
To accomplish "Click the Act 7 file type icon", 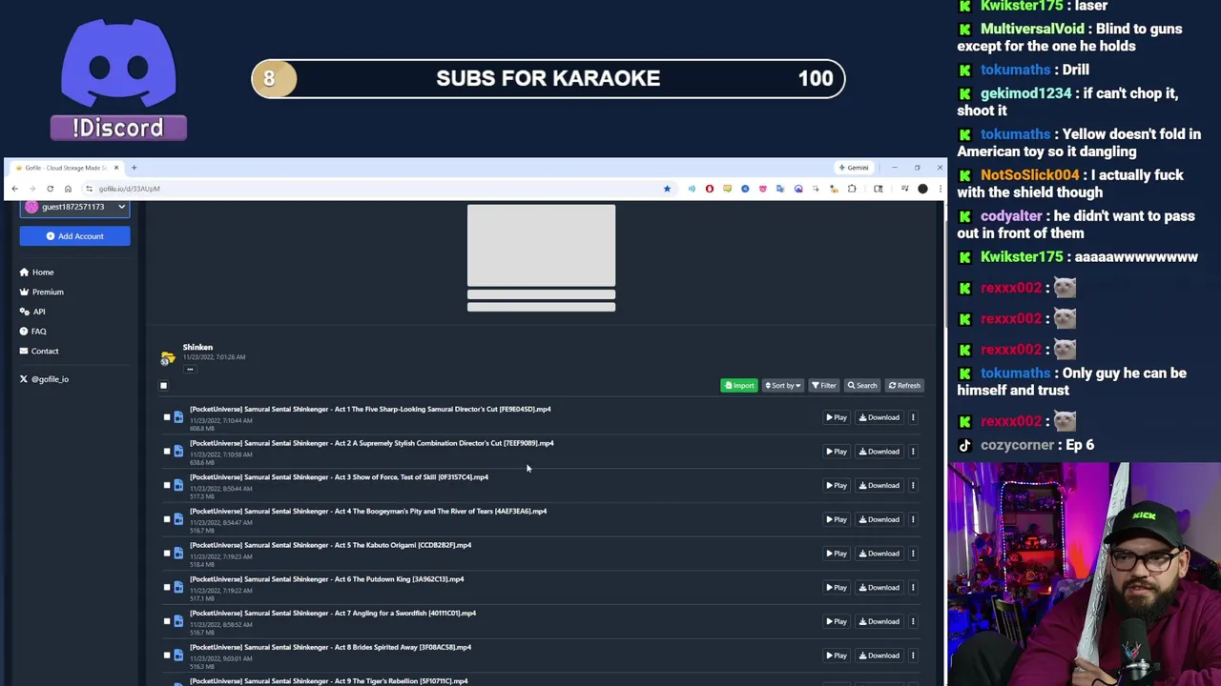I will (178, 621).
